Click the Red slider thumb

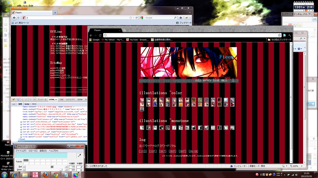(x=52, y=167)
